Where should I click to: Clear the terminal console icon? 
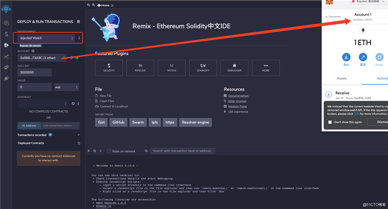pyautogui.click(x=95, y=151)
